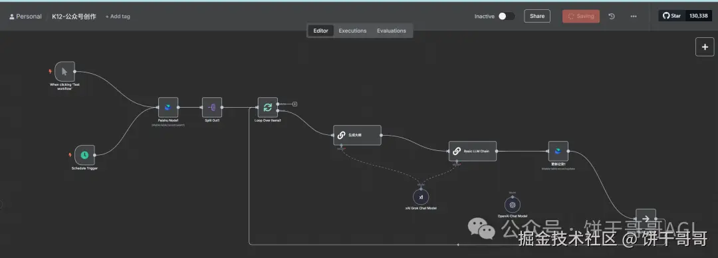
Task: Open the manual 'Test workflow' trigger node
Action: 64,72
